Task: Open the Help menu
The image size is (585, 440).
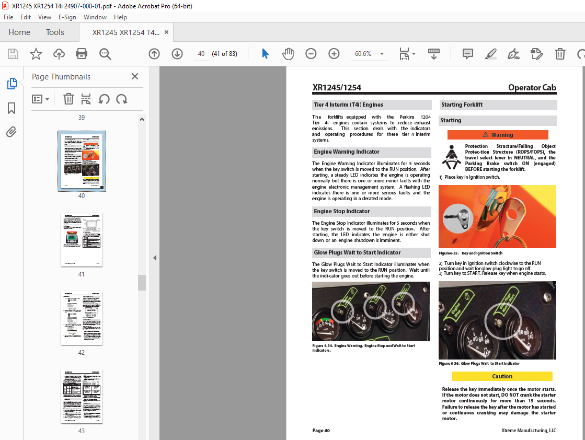Action: (x=120, y=17)
